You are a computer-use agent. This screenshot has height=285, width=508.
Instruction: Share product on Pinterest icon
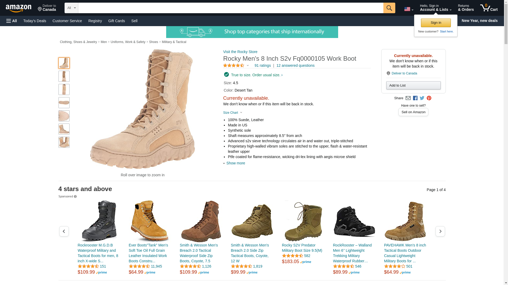pyautogui.click(x=429, y=98)
